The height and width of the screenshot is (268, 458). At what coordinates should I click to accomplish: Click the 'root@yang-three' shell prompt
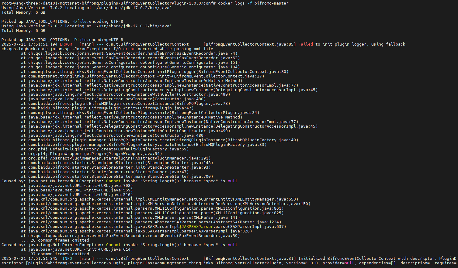[x=19, y=3]
